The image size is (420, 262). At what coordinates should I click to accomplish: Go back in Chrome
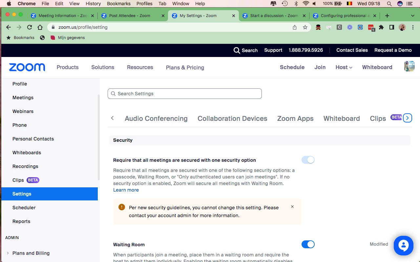coord(9,27)
